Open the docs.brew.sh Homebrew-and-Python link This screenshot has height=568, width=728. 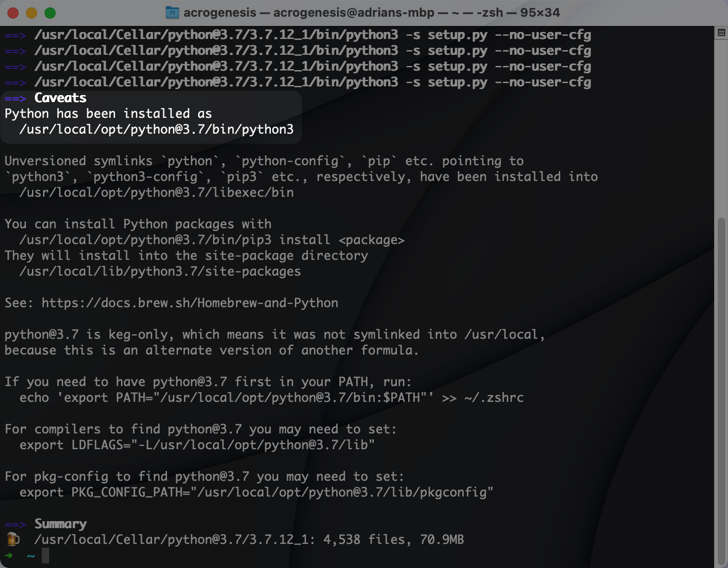click(x=190, y=303)
